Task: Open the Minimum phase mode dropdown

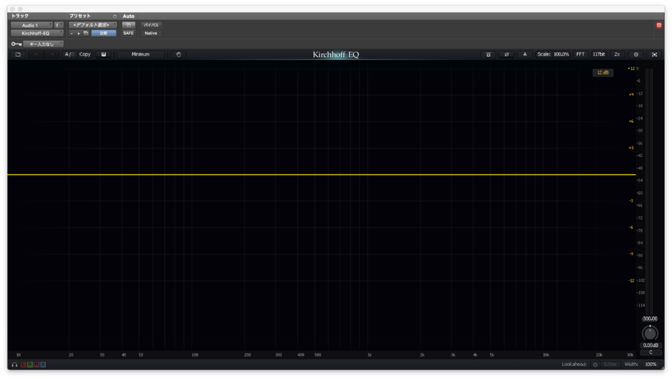Action: coord(140,55)
